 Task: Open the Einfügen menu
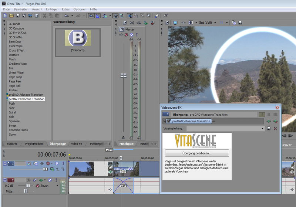click(52, 9)
